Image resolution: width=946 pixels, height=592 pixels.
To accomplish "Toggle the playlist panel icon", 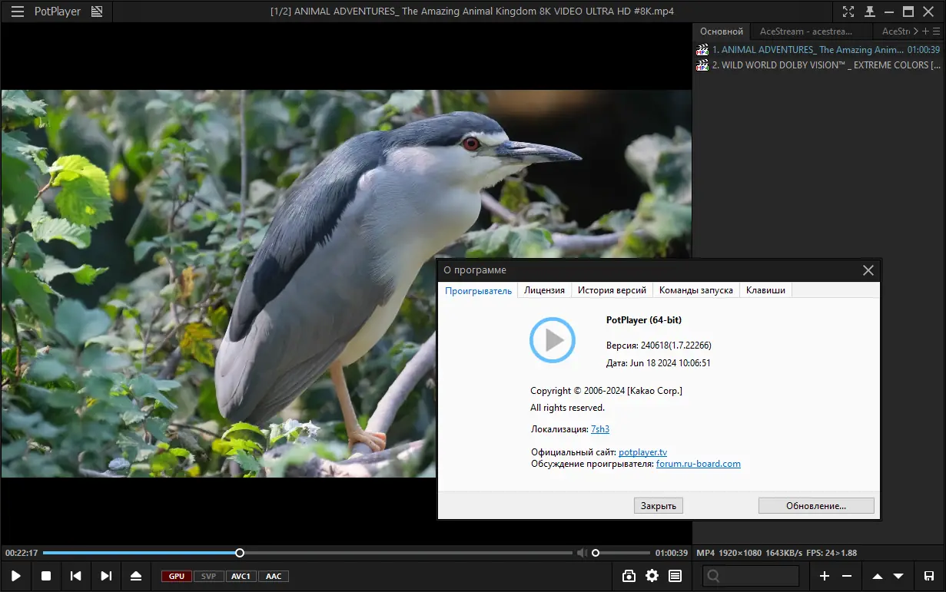I will coord(675,576).
